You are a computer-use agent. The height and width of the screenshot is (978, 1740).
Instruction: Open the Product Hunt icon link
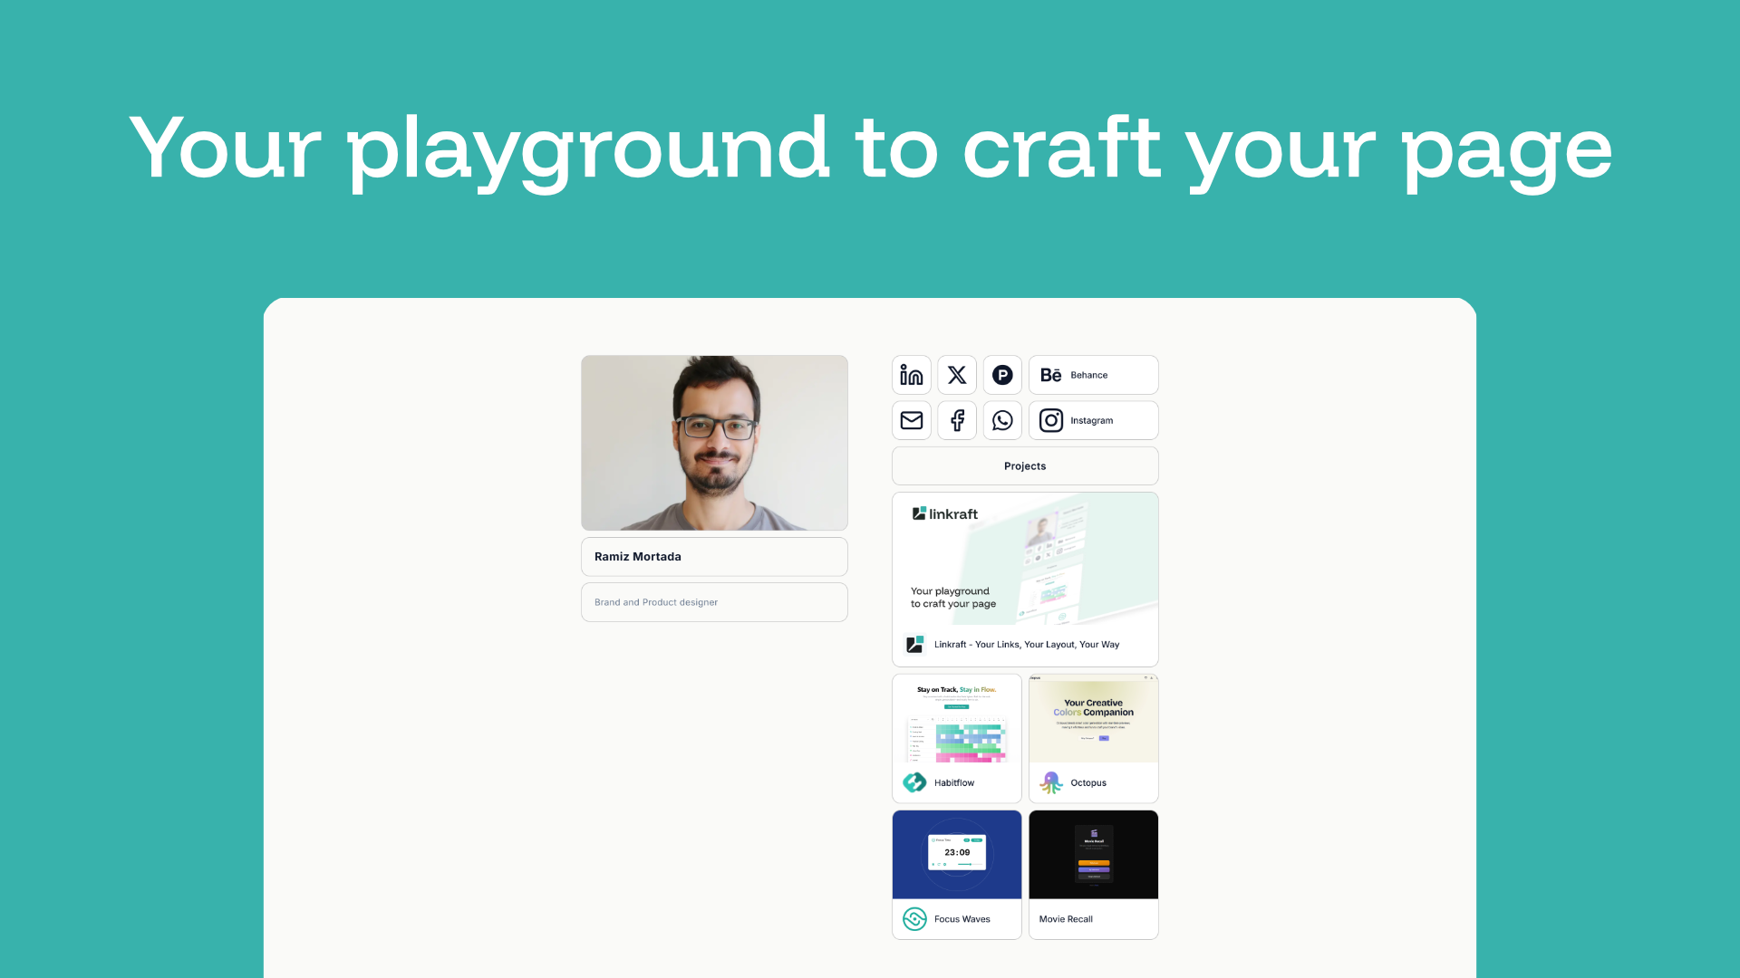1002,375
